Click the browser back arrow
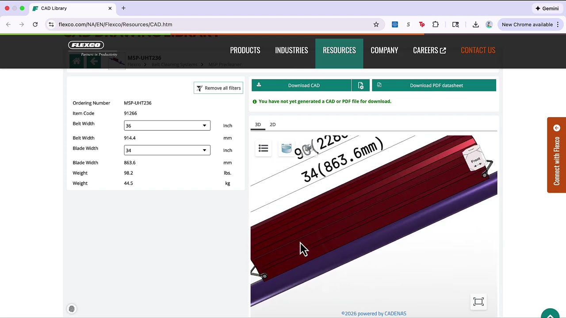Screen dimensions: 566x318 [x=8, y=24]
